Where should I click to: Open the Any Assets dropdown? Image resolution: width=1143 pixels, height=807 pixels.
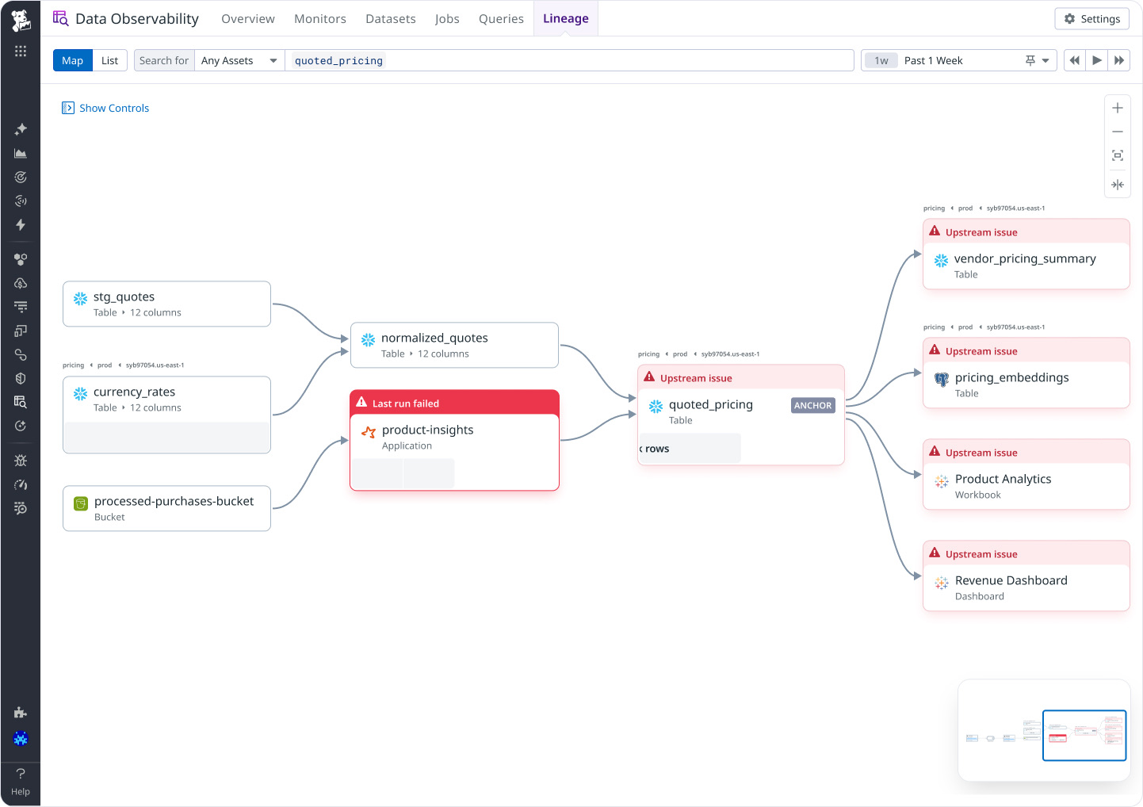(239, 60)
